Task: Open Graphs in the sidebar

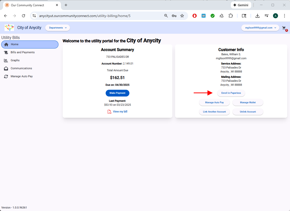Action: [15, 60]
